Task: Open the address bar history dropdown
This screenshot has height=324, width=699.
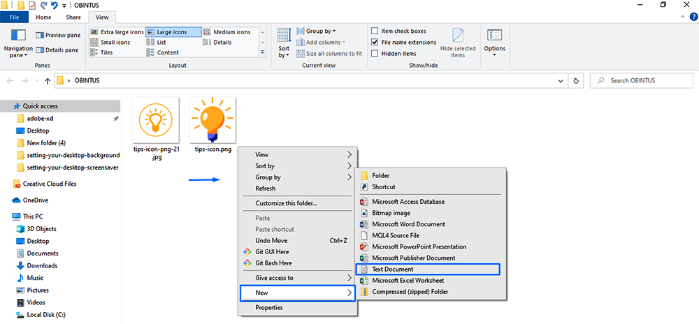Action: click(560, 80)
